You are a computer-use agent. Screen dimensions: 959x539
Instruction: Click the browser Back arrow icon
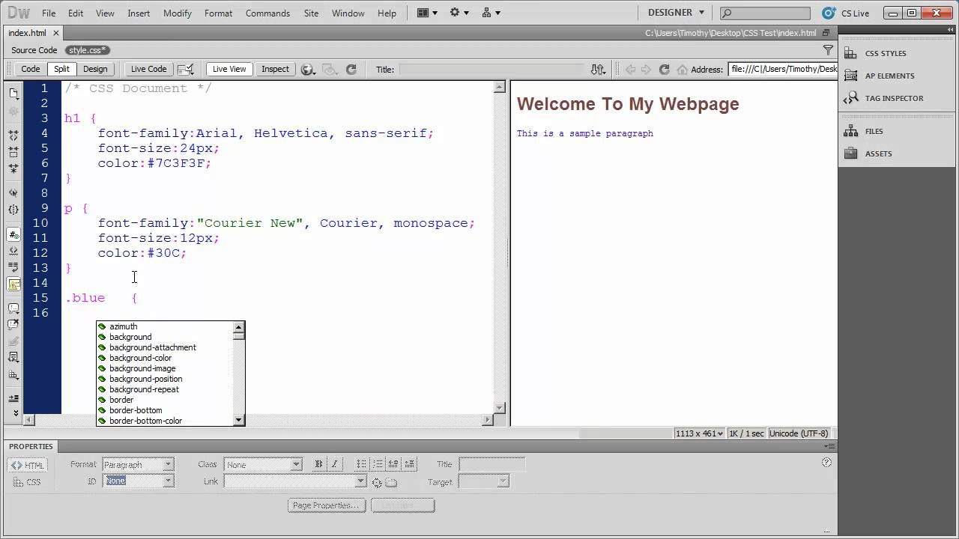pos(630,69)
